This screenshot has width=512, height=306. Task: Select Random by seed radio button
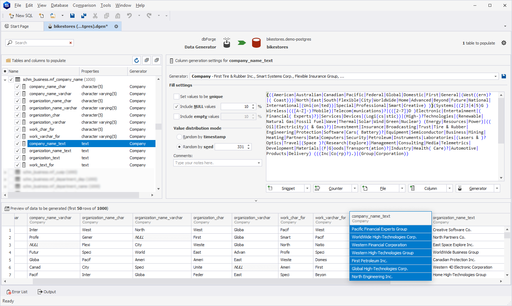[179, 147]
